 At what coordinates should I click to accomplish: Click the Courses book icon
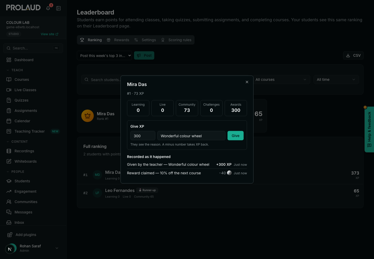pos(9,80)
